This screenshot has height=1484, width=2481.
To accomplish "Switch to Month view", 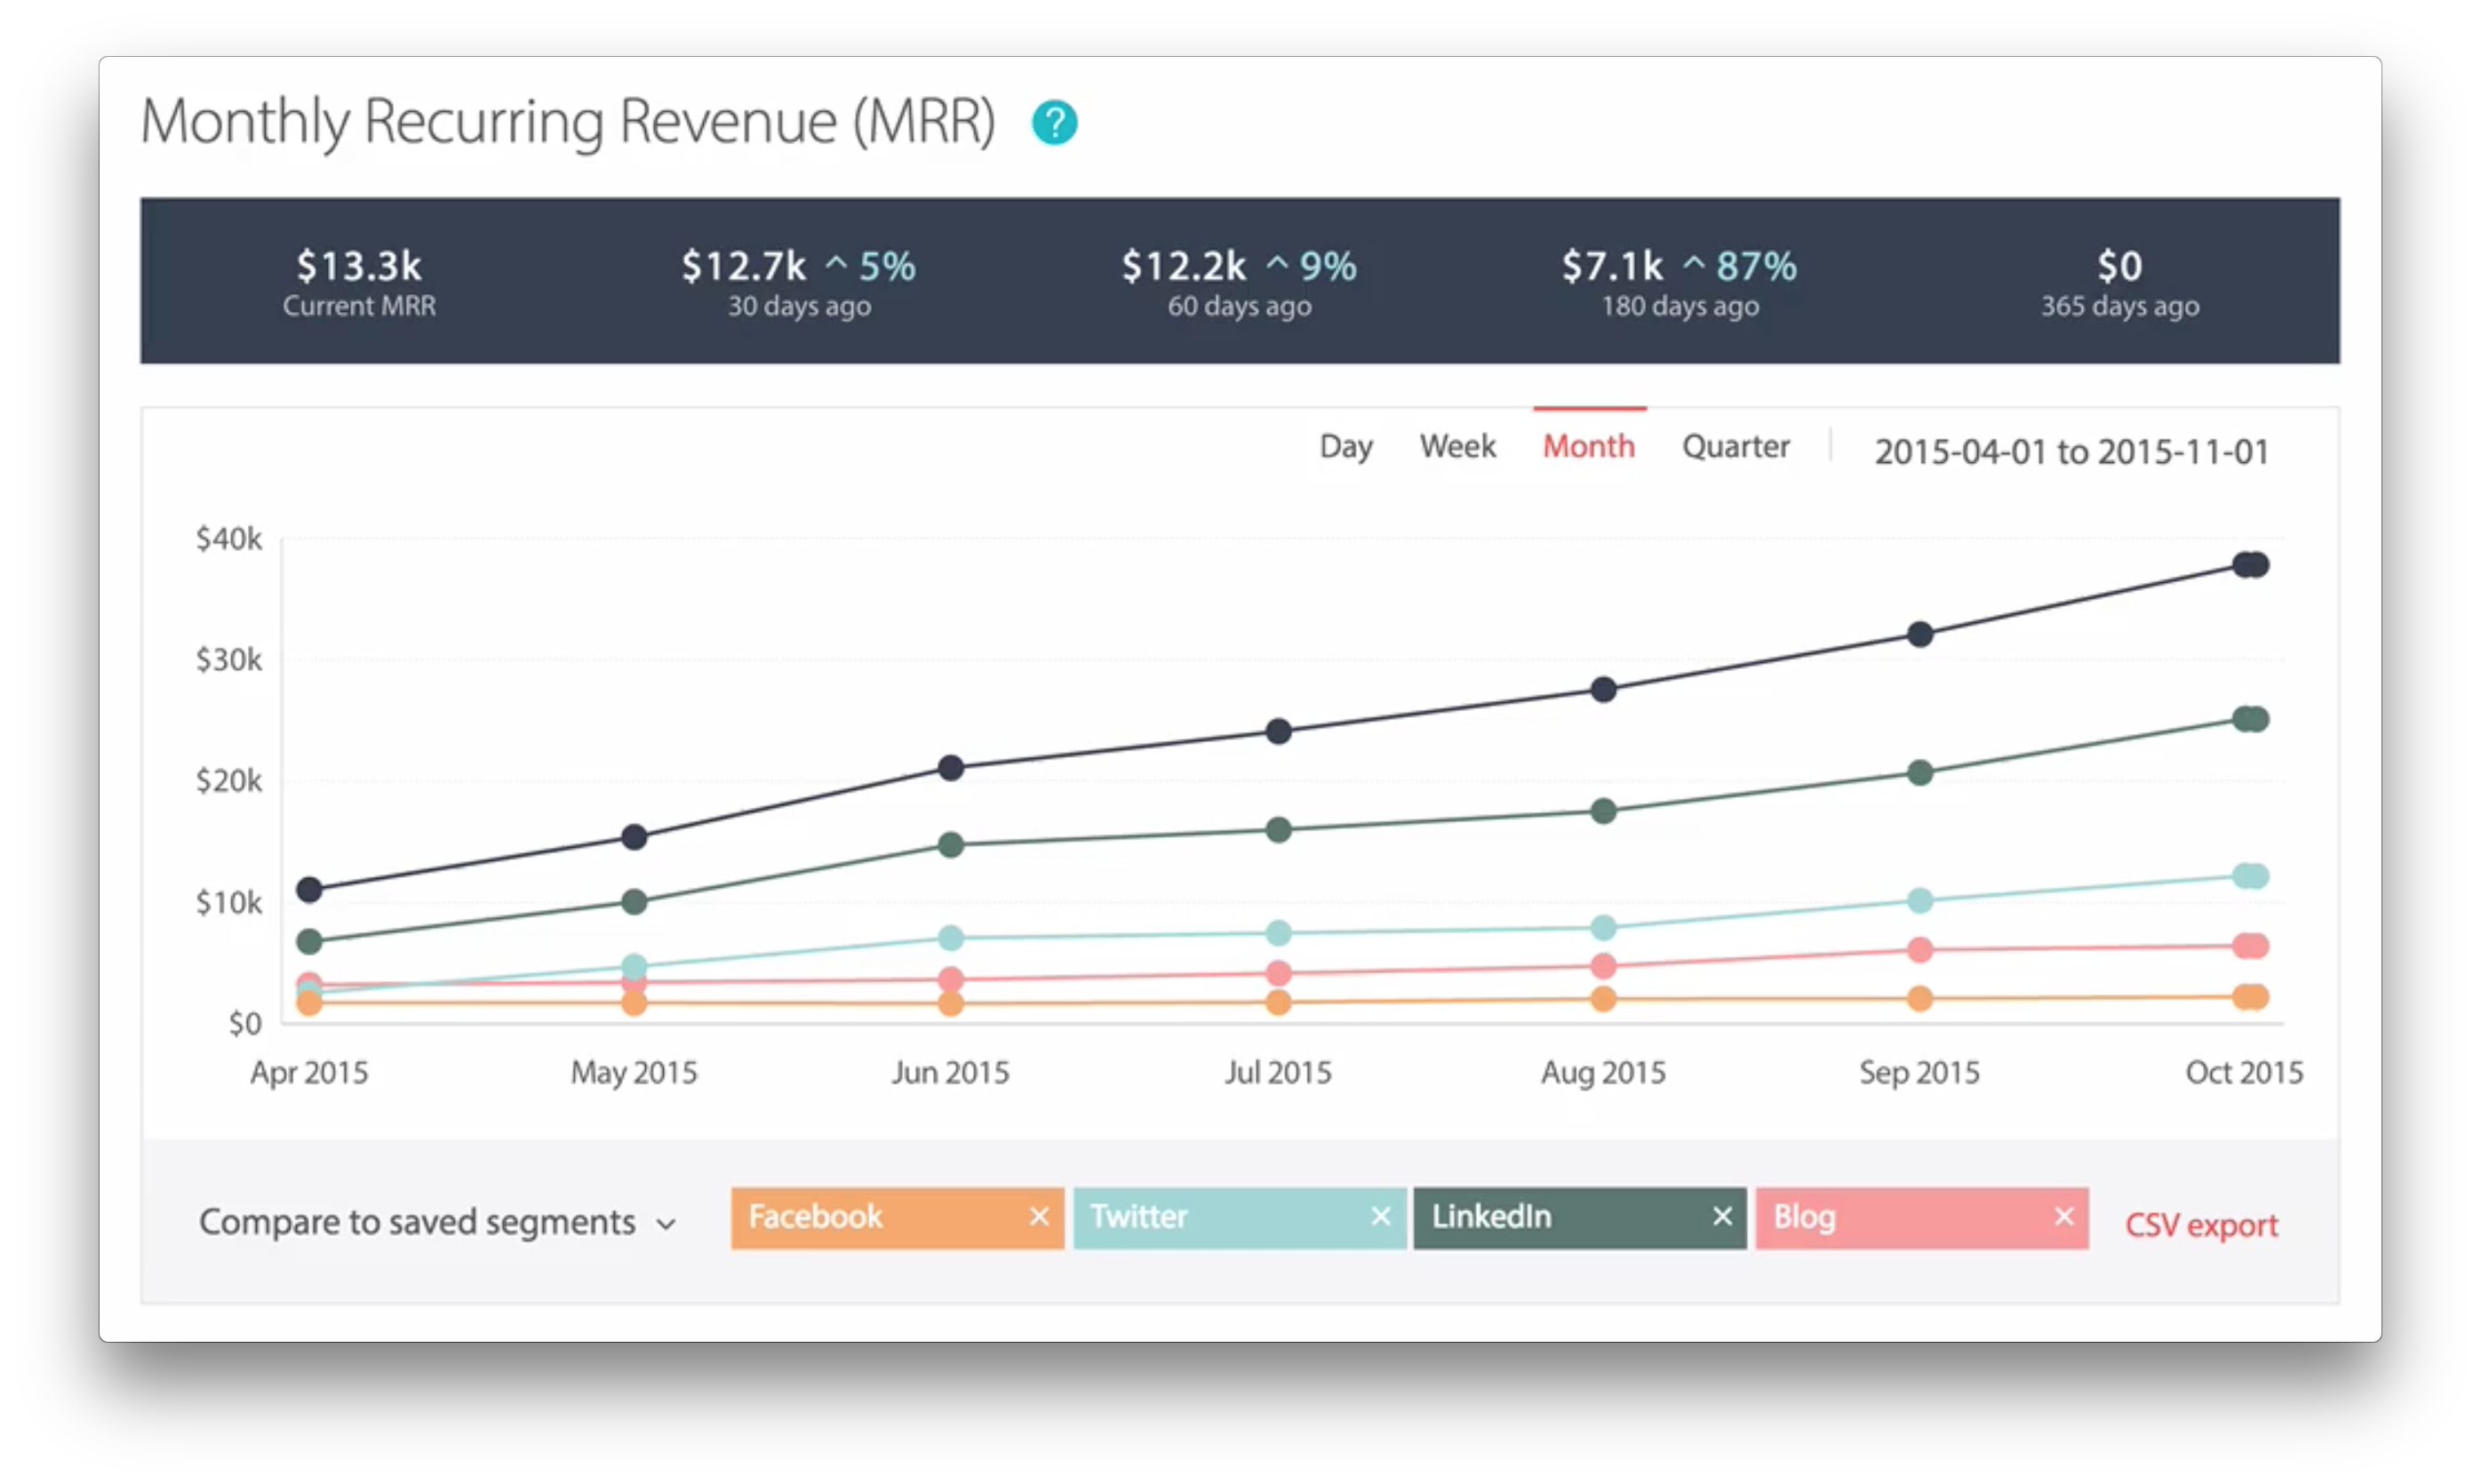I will click(1585, 447).
